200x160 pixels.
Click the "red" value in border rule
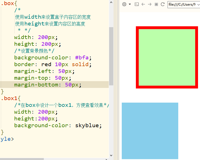coord(46,64)
